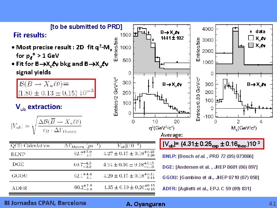Select the 'Fit results:' heading
Image resolution: width=277 pixels, height=208 pixels.
(x=30, y=35)
